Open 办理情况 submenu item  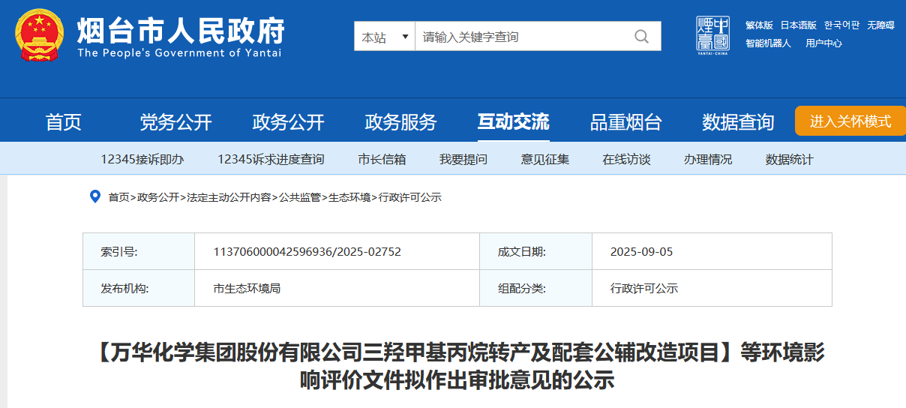coord(708,159)
